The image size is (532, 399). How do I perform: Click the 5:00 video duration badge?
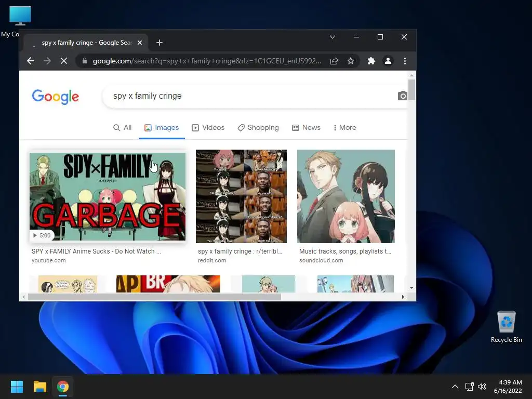[x=42, y=235]
